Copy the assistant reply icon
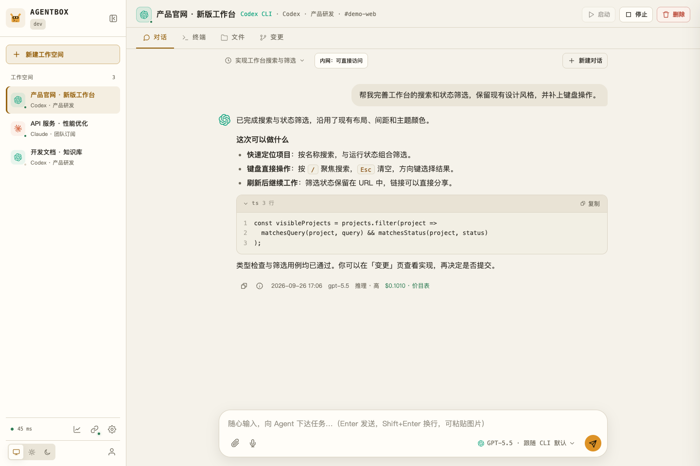 pos(244,286)
